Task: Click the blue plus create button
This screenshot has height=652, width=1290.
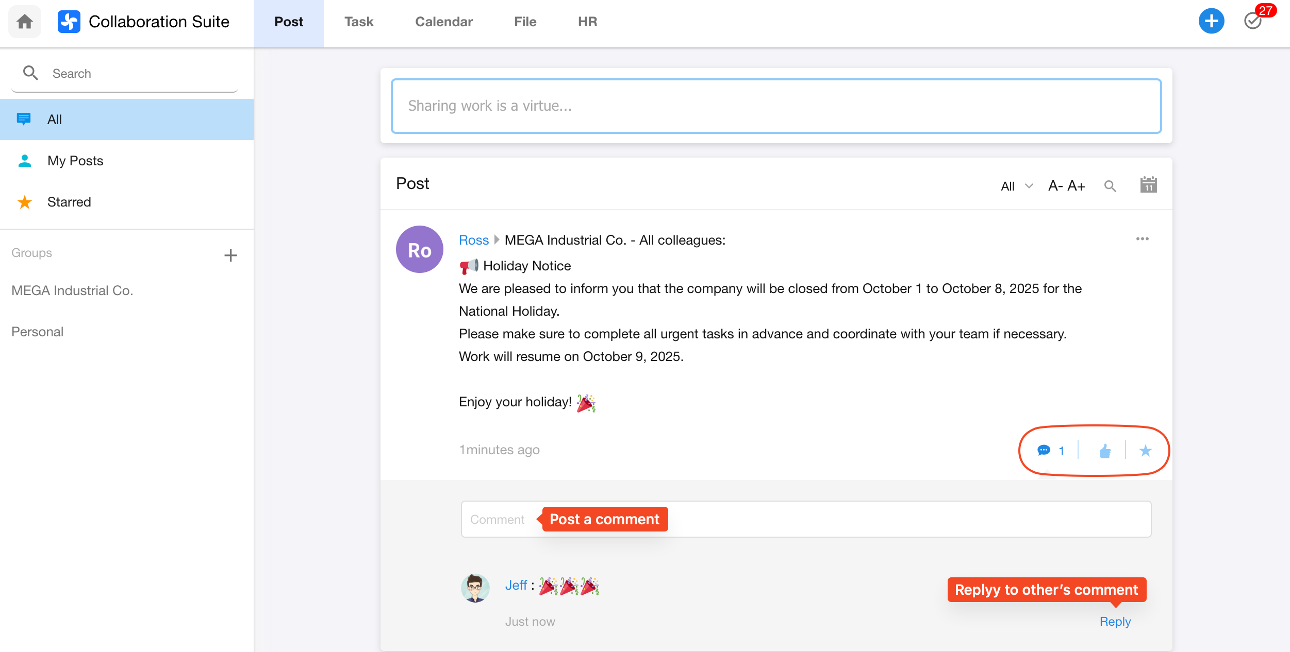Action: [x=1211, y=22]
